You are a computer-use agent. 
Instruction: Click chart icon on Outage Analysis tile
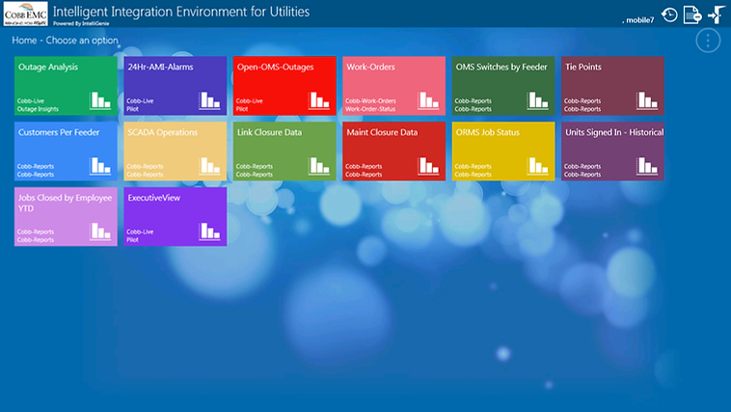100,100
